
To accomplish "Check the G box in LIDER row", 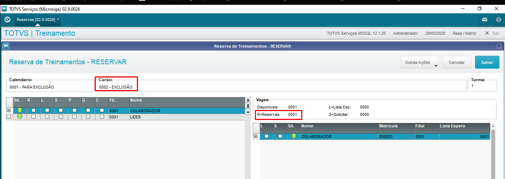I will [88, 117].
